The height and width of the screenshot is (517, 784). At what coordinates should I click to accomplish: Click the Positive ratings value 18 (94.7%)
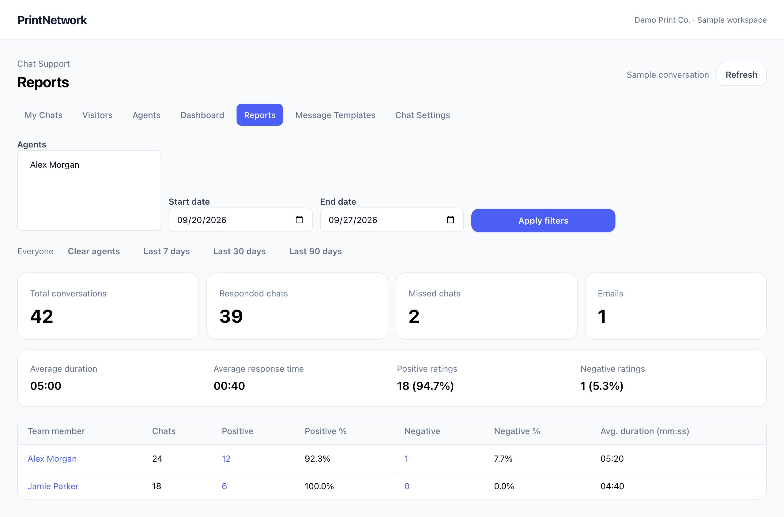[x=425, y=386]
